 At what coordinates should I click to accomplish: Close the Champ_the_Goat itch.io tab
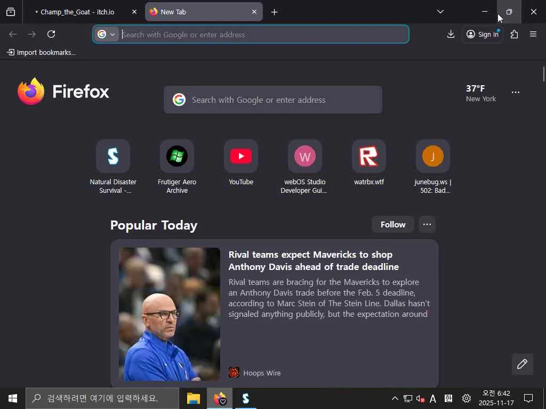134,12
